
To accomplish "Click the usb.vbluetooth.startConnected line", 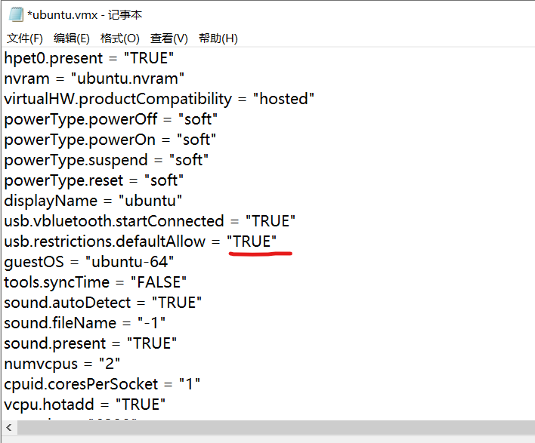I will [150, 221].
